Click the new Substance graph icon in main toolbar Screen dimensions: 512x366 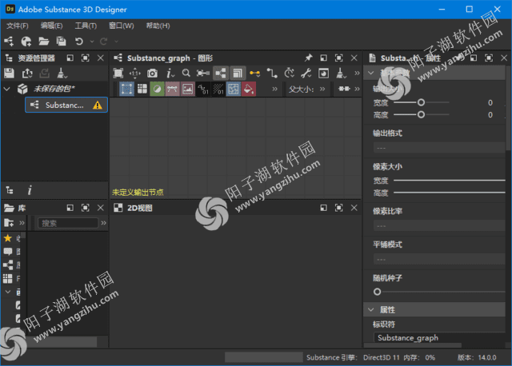[x=9, y=42]
